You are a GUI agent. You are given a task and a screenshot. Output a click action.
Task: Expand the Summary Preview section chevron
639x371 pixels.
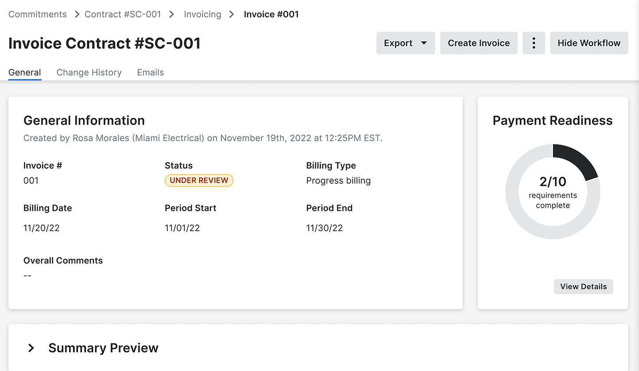[31, 348]
